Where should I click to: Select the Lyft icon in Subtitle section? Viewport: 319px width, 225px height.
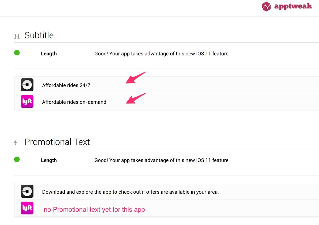coord(27,102)
